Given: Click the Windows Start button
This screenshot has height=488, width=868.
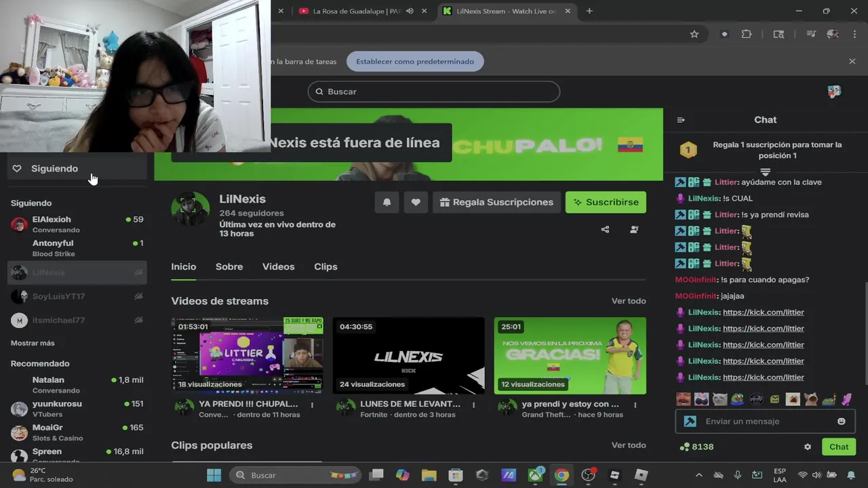Looking at the screenshot, I should pos(214,475).
